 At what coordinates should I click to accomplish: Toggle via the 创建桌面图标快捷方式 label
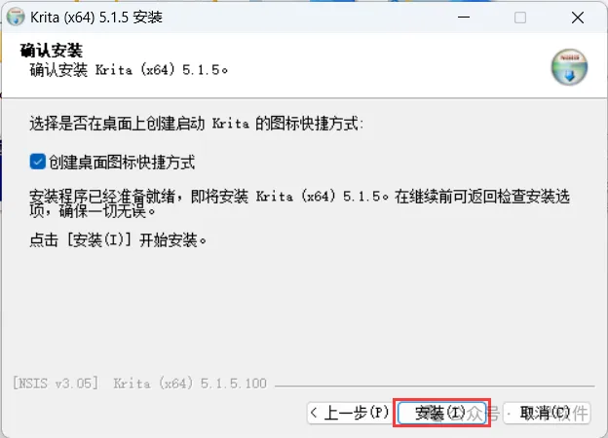tap(122, 162)
